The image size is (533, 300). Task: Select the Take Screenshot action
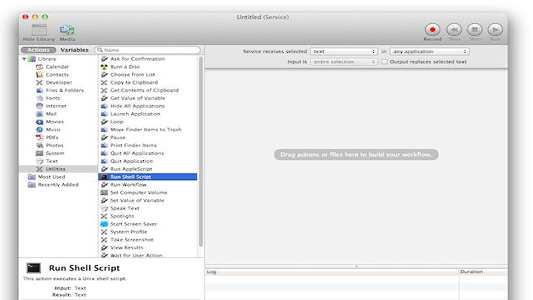(131, 239)
